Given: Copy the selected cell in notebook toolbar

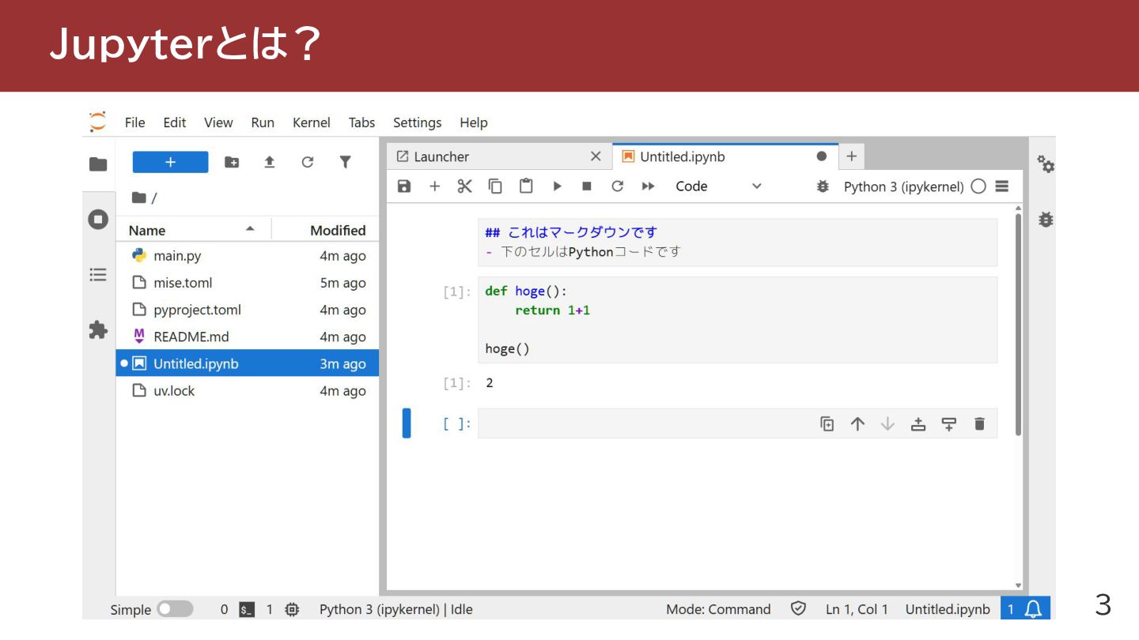Looking at the screenshot, I should 495,186.
